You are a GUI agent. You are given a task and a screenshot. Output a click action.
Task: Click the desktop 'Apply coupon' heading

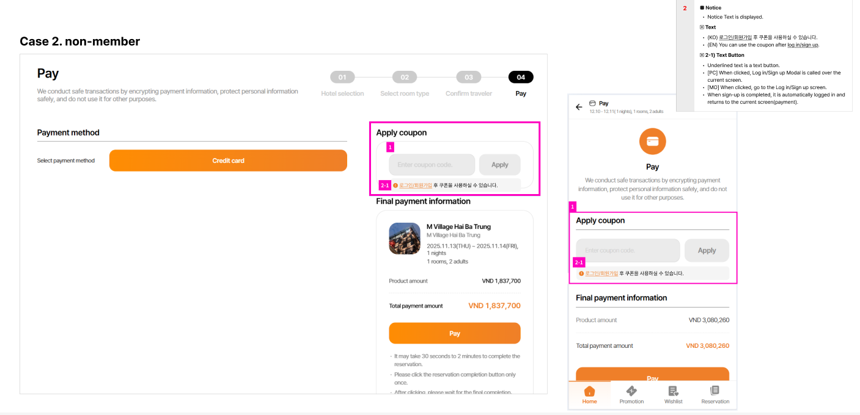click(402, 132)
